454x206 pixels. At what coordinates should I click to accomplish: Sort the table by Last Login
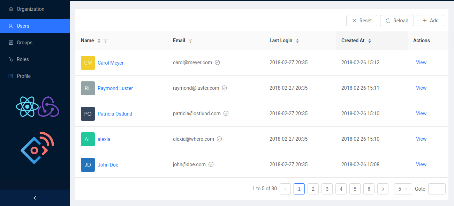tap(297, 41)
